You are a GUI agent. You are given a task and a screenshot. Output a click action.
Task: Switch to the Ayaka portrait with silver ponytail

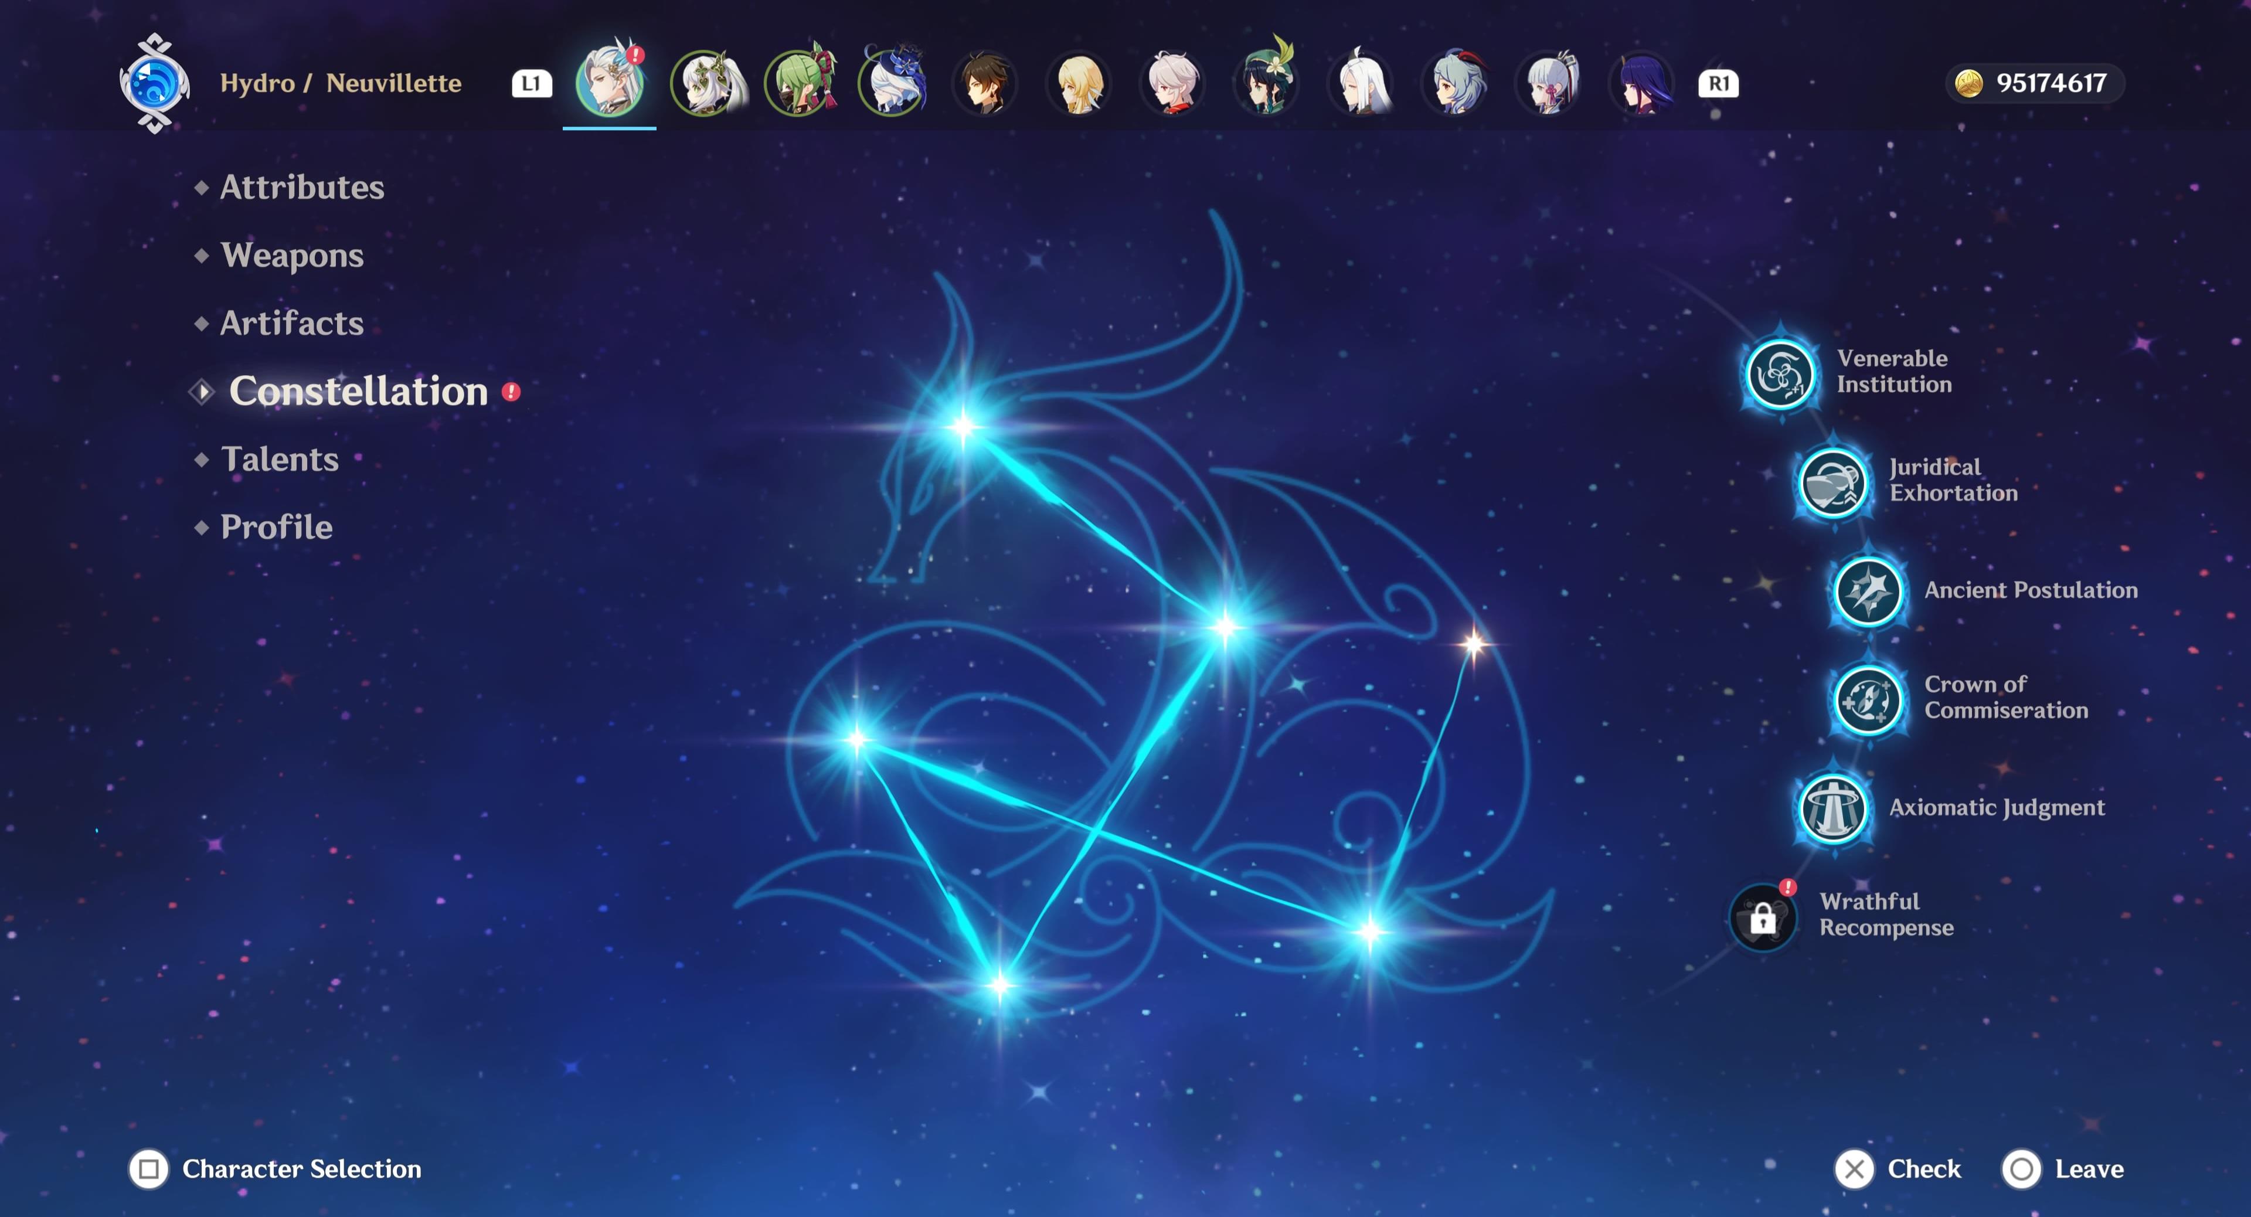pos(1548,84)
